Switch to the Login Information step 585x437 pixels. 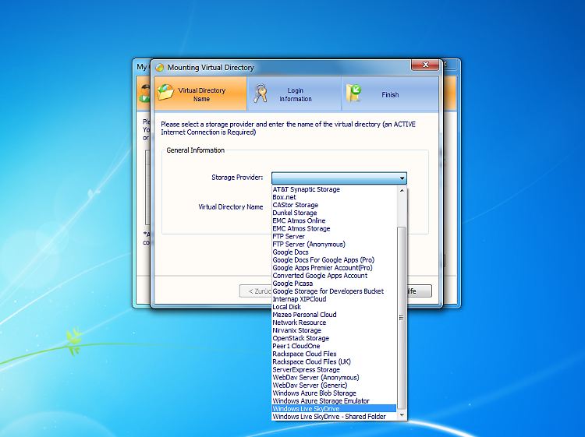click(294, 95)
